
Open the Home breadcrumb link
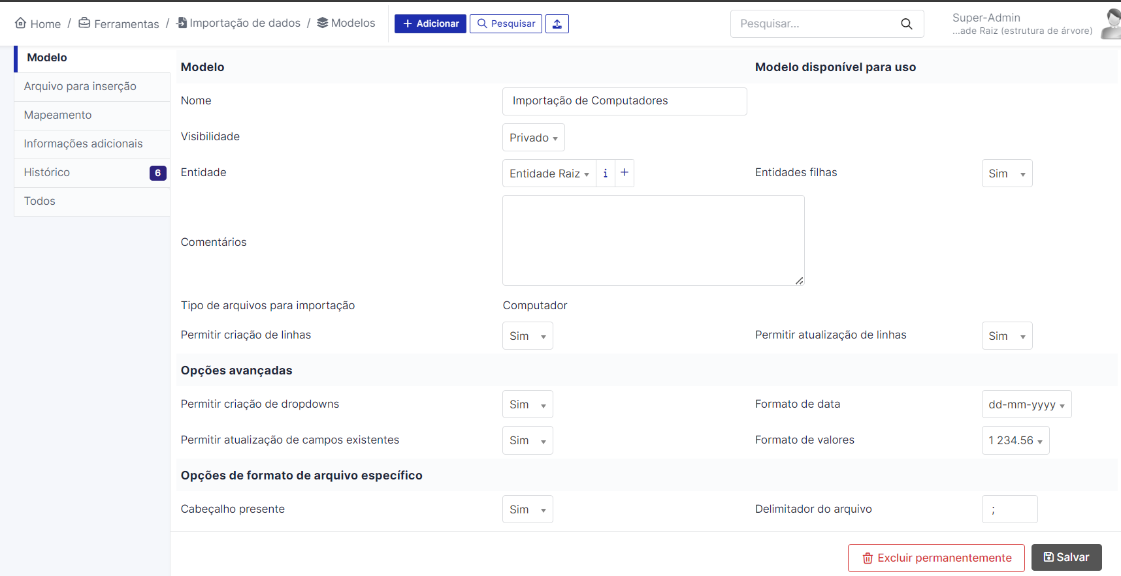click(x=38, y=23)
